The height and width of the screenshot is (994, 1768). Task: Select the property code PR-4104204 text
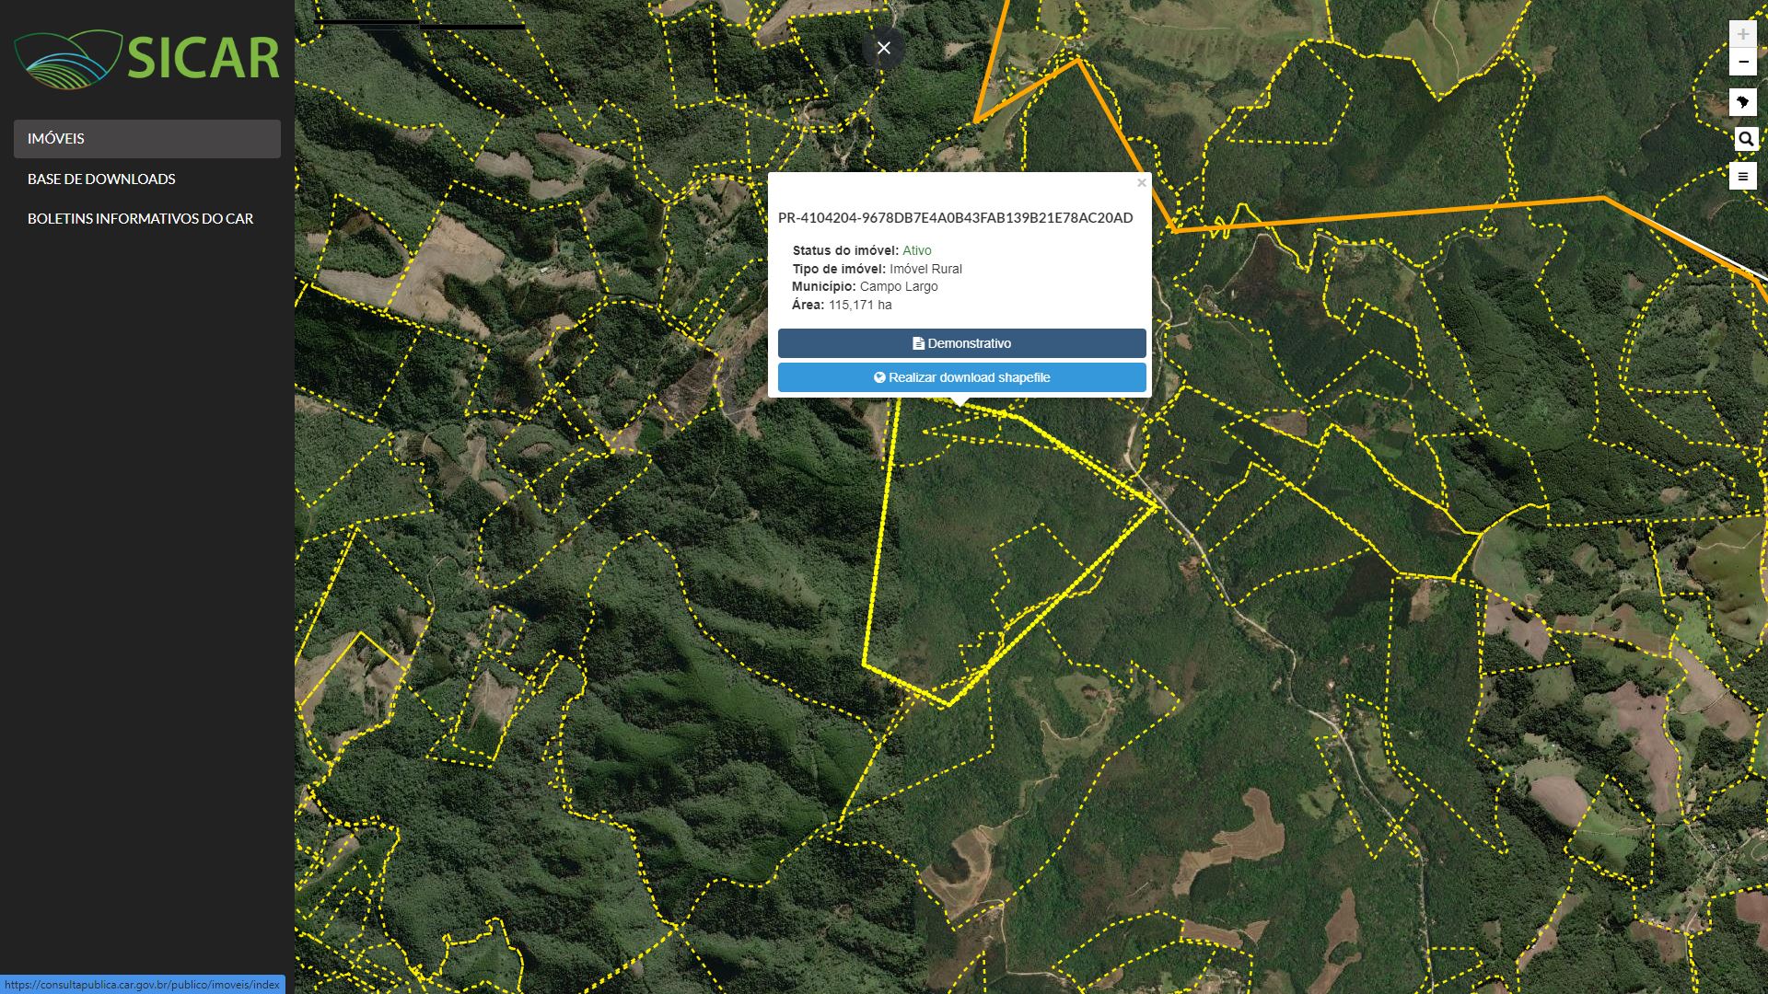coord(955,218)
